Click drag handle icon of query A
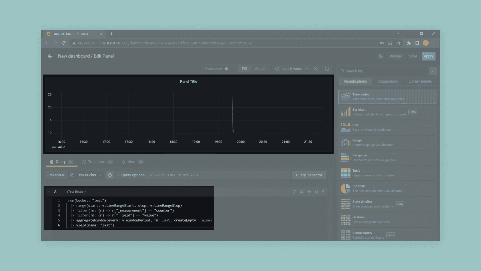The width and height of the screenshot is (481, 271). (323, 192)
